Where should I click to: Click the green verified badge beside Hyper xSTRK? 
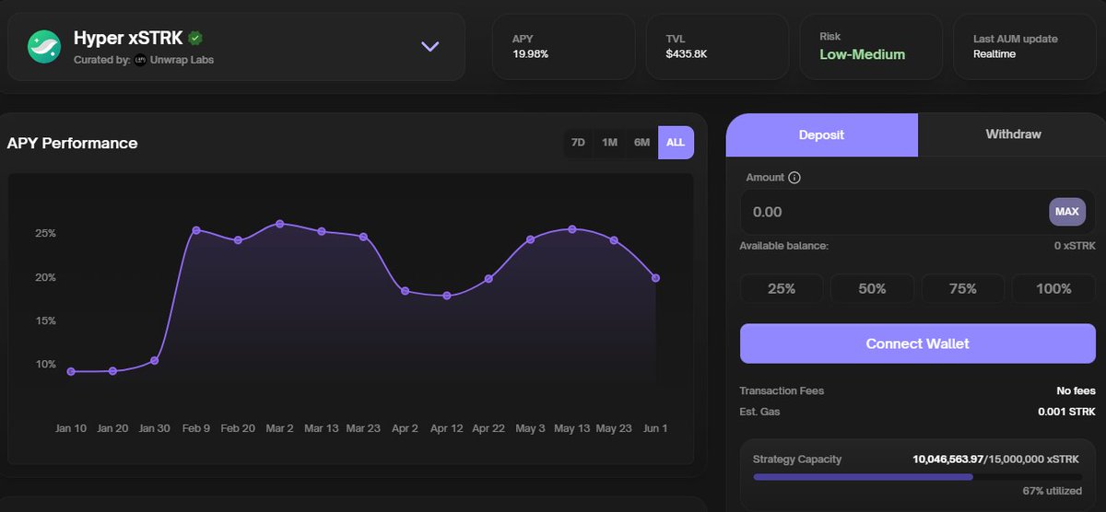coord(195,39)
